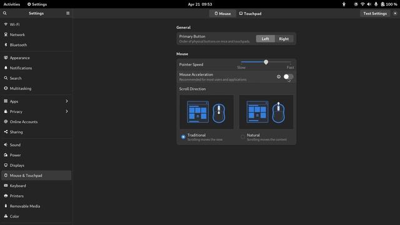The width and height of the screenshot is (400, 225).
Task: Open the Activities overview
Action: click(x=12, y=4)
